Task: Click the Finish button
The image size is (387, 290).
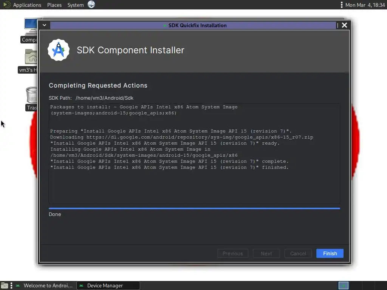Action: tap(330, 253)
